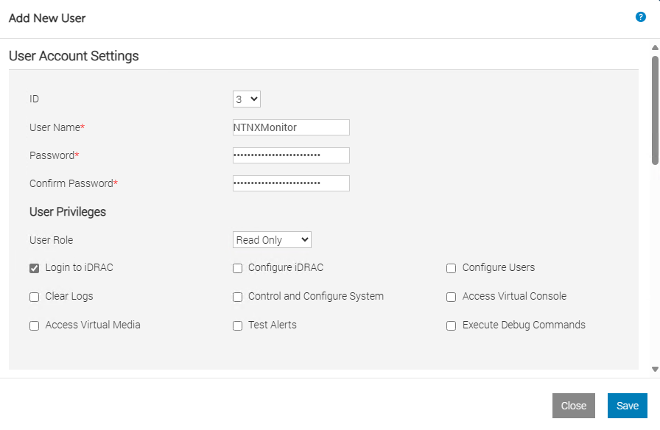Select the Confirm Password field
This screenshot has width=660, height=430.
[291, 183]
